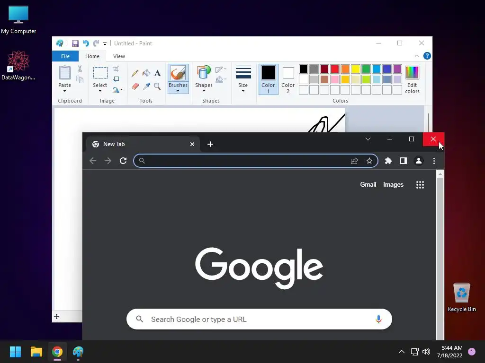Open the Gmail link

pyautogui.click(x=368, y=185)
